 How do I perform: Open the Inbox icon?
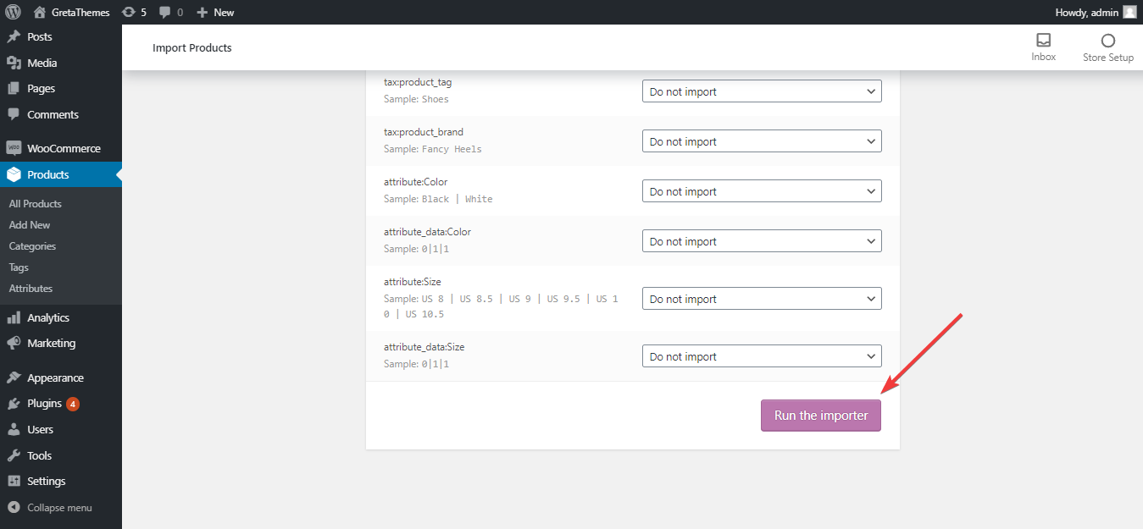[x=1043, y=41]
